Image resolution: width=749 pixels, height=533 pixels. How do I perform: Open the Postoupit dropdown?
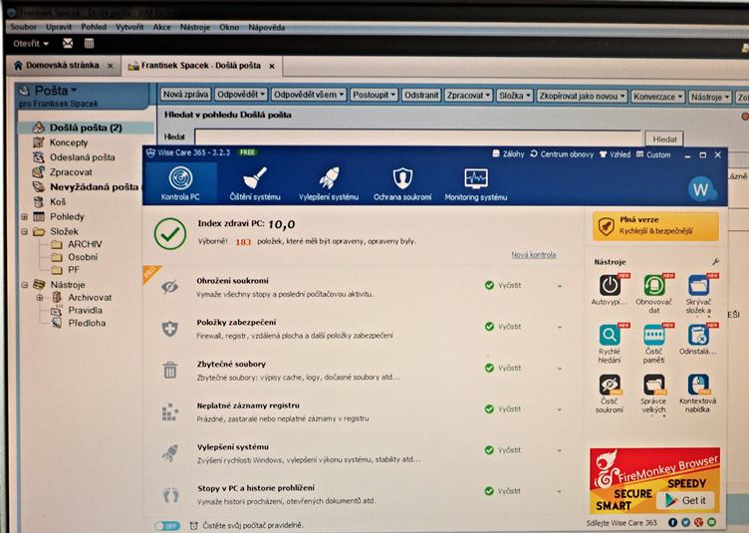(x=374, y=95)
